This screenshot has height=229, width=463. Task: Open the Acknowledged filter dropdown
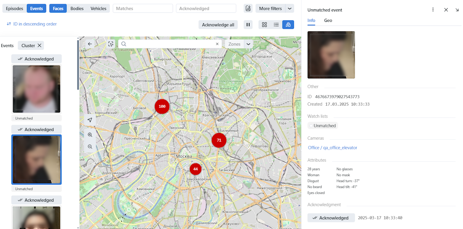click(x=206, y=8)
